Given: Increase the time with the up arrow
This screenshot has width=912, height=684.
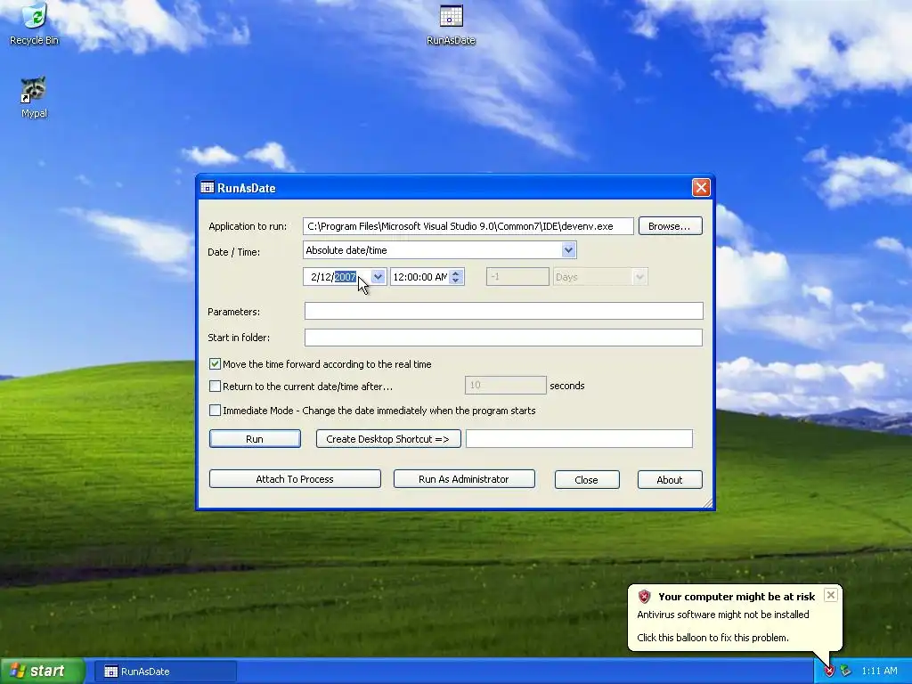Looking at the screenshot, I should (x=456, y=273).
